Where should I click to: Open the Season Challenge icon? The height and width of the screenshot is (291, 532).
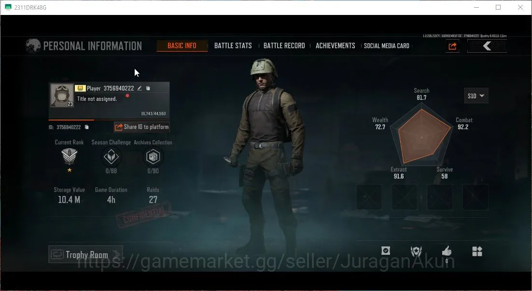[111, 157]
